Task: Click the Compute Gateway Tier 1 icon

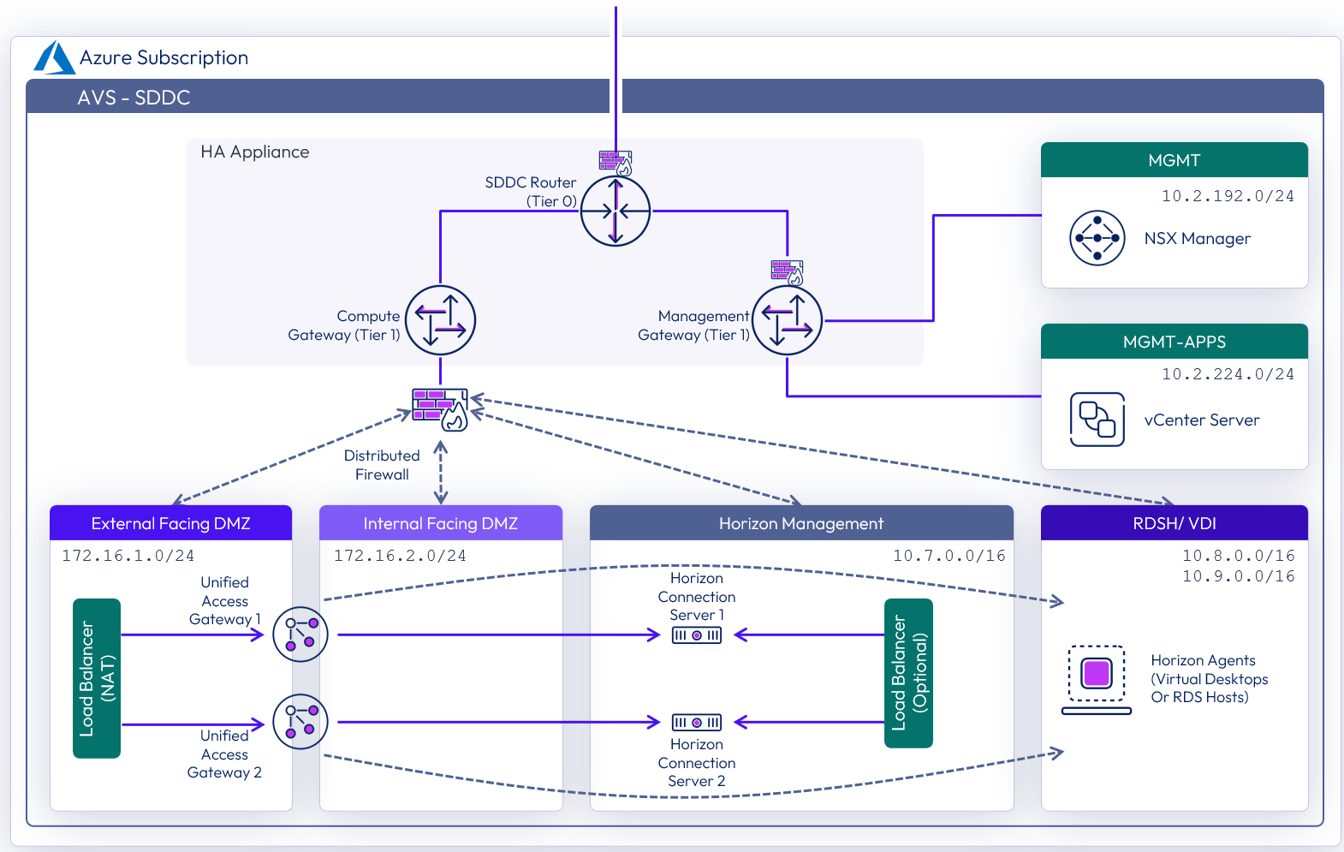Action: point(440,320)
